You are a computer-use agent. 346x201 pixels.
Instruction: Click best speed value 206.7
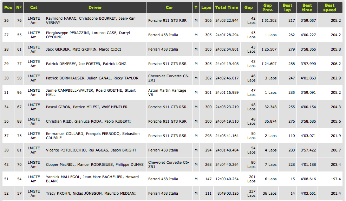pos(335,150)
